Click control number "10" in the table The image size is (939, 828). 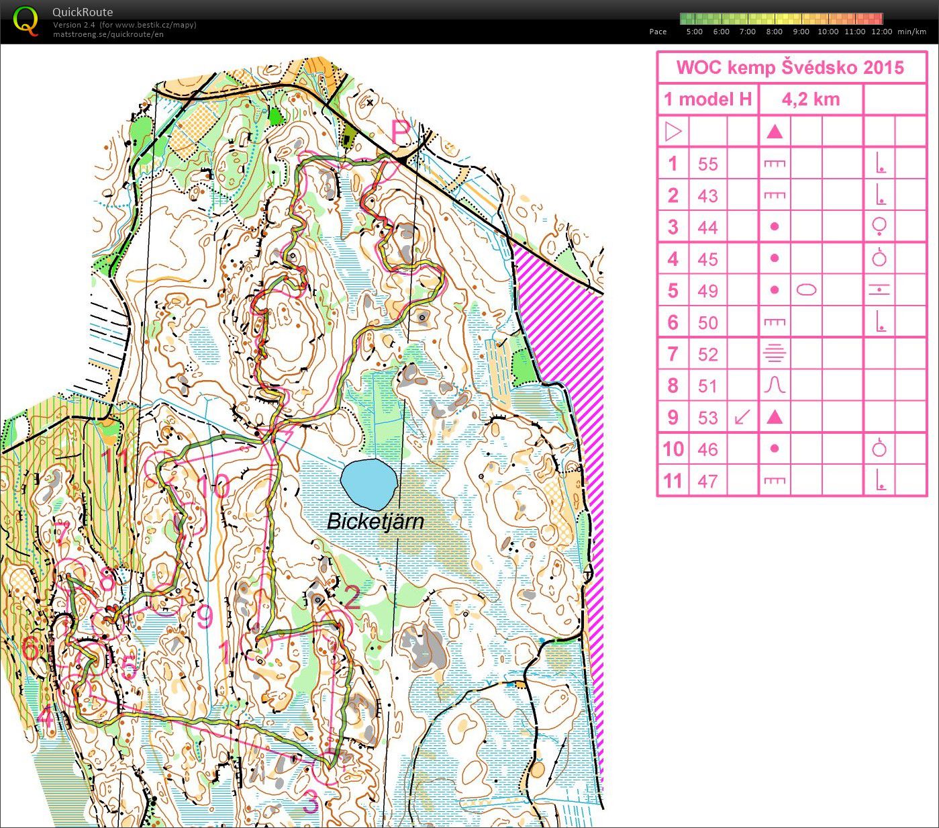(673, 449)
